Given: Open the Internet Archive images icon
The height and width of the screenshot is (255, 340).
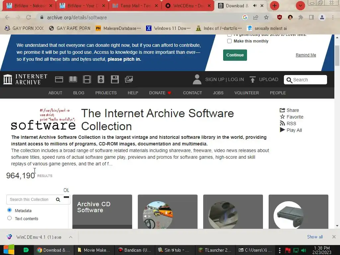Looking at the screenshot, I should (129, 79).
